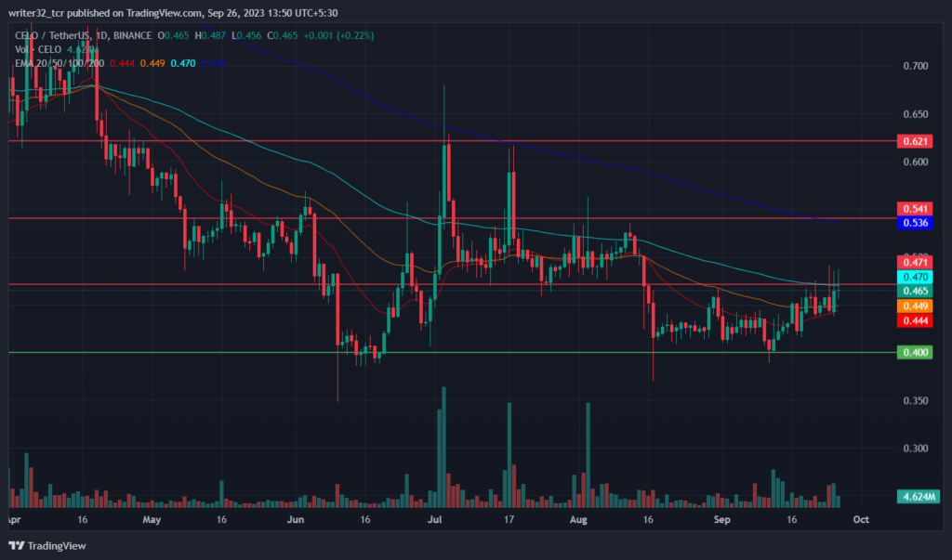This screenshot has height=560, width=952.
Task: Click the red 0.444 EMA price label on the price axis
Action: point(915,320)
